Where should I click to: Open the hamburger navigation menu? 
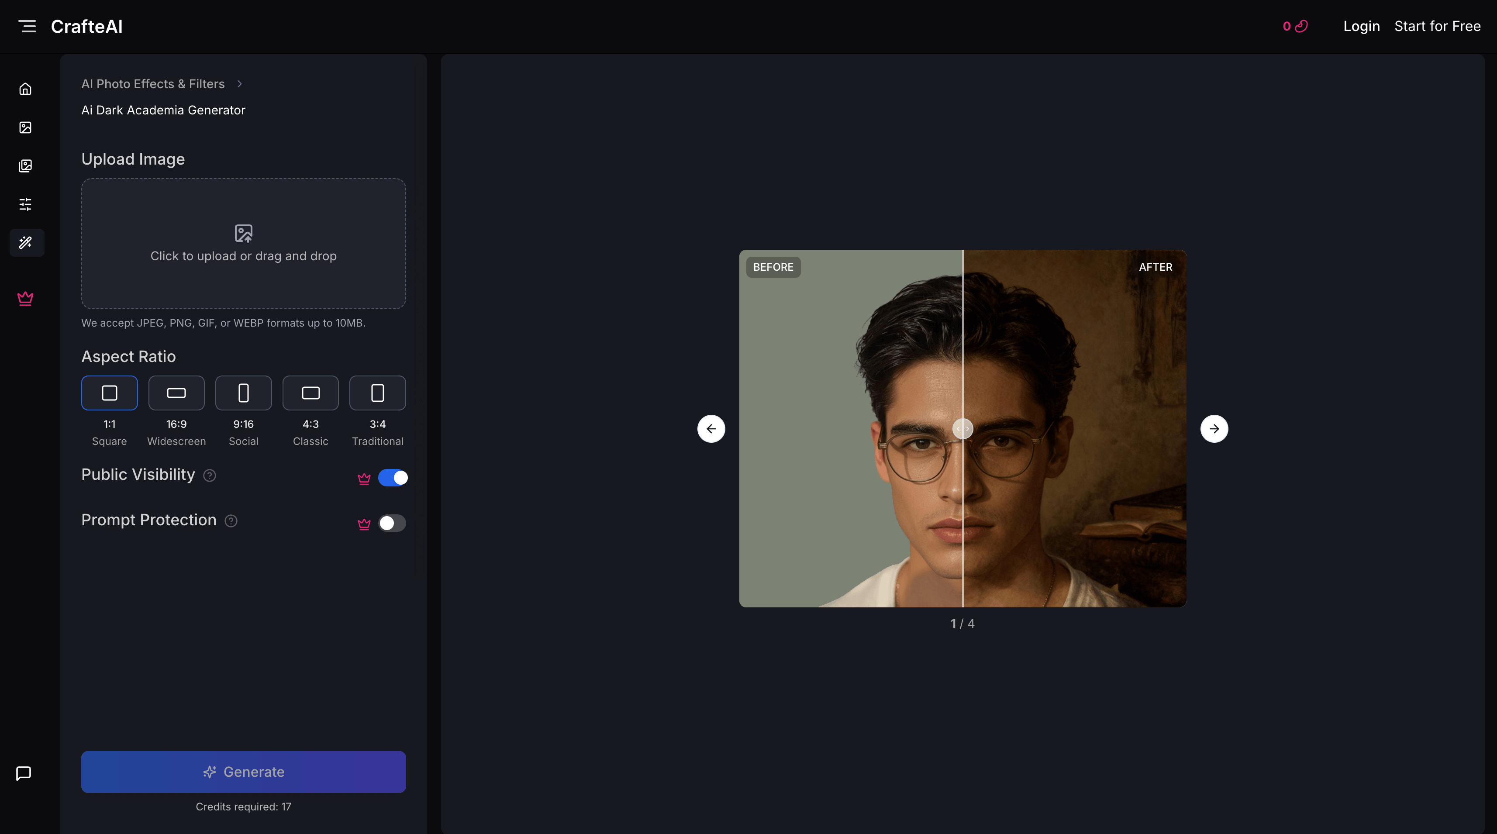pyautogui.click(x=28, y=26)
